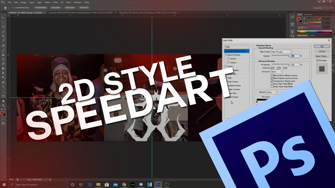Enable Bevel & Emboss style checkbox
The height and width of the screenshot is (188, 335).
point(226,55)
